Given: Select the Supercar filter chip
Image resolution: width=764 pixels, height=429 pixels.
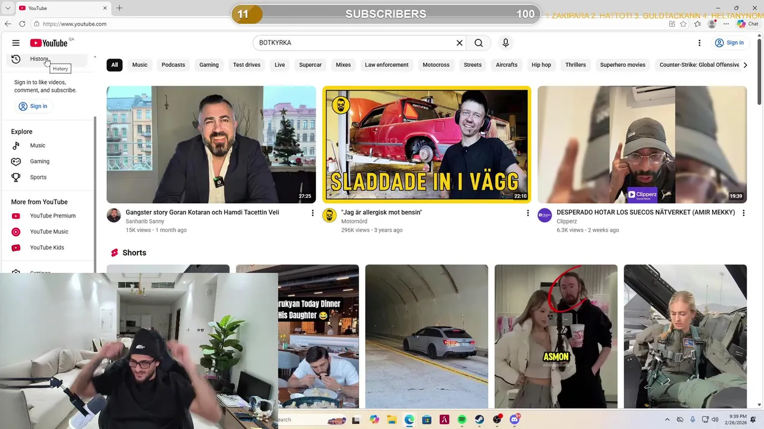Looking at the screenshot, I should pos(310,65).
